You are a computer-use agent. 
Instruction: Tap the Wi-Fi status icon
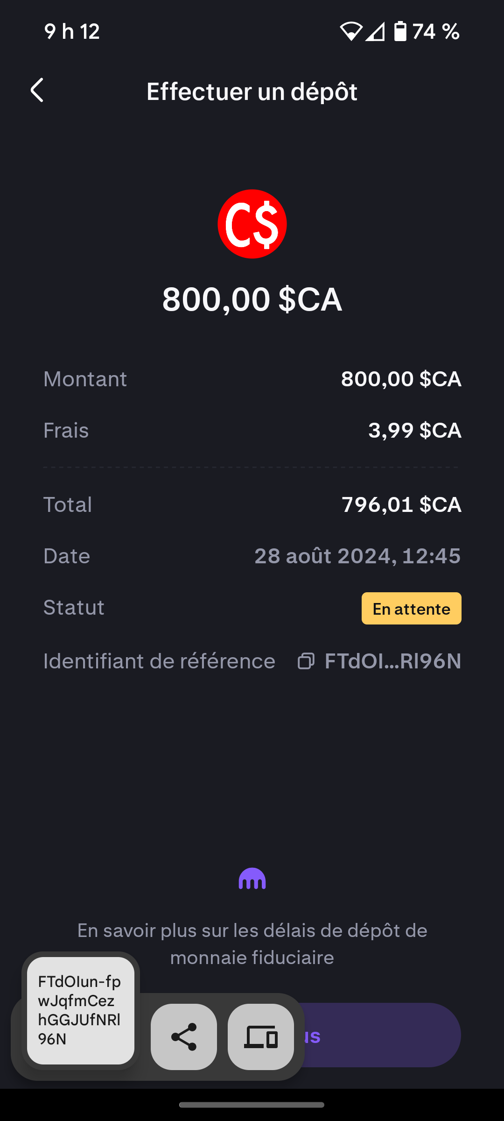point(351,32)
